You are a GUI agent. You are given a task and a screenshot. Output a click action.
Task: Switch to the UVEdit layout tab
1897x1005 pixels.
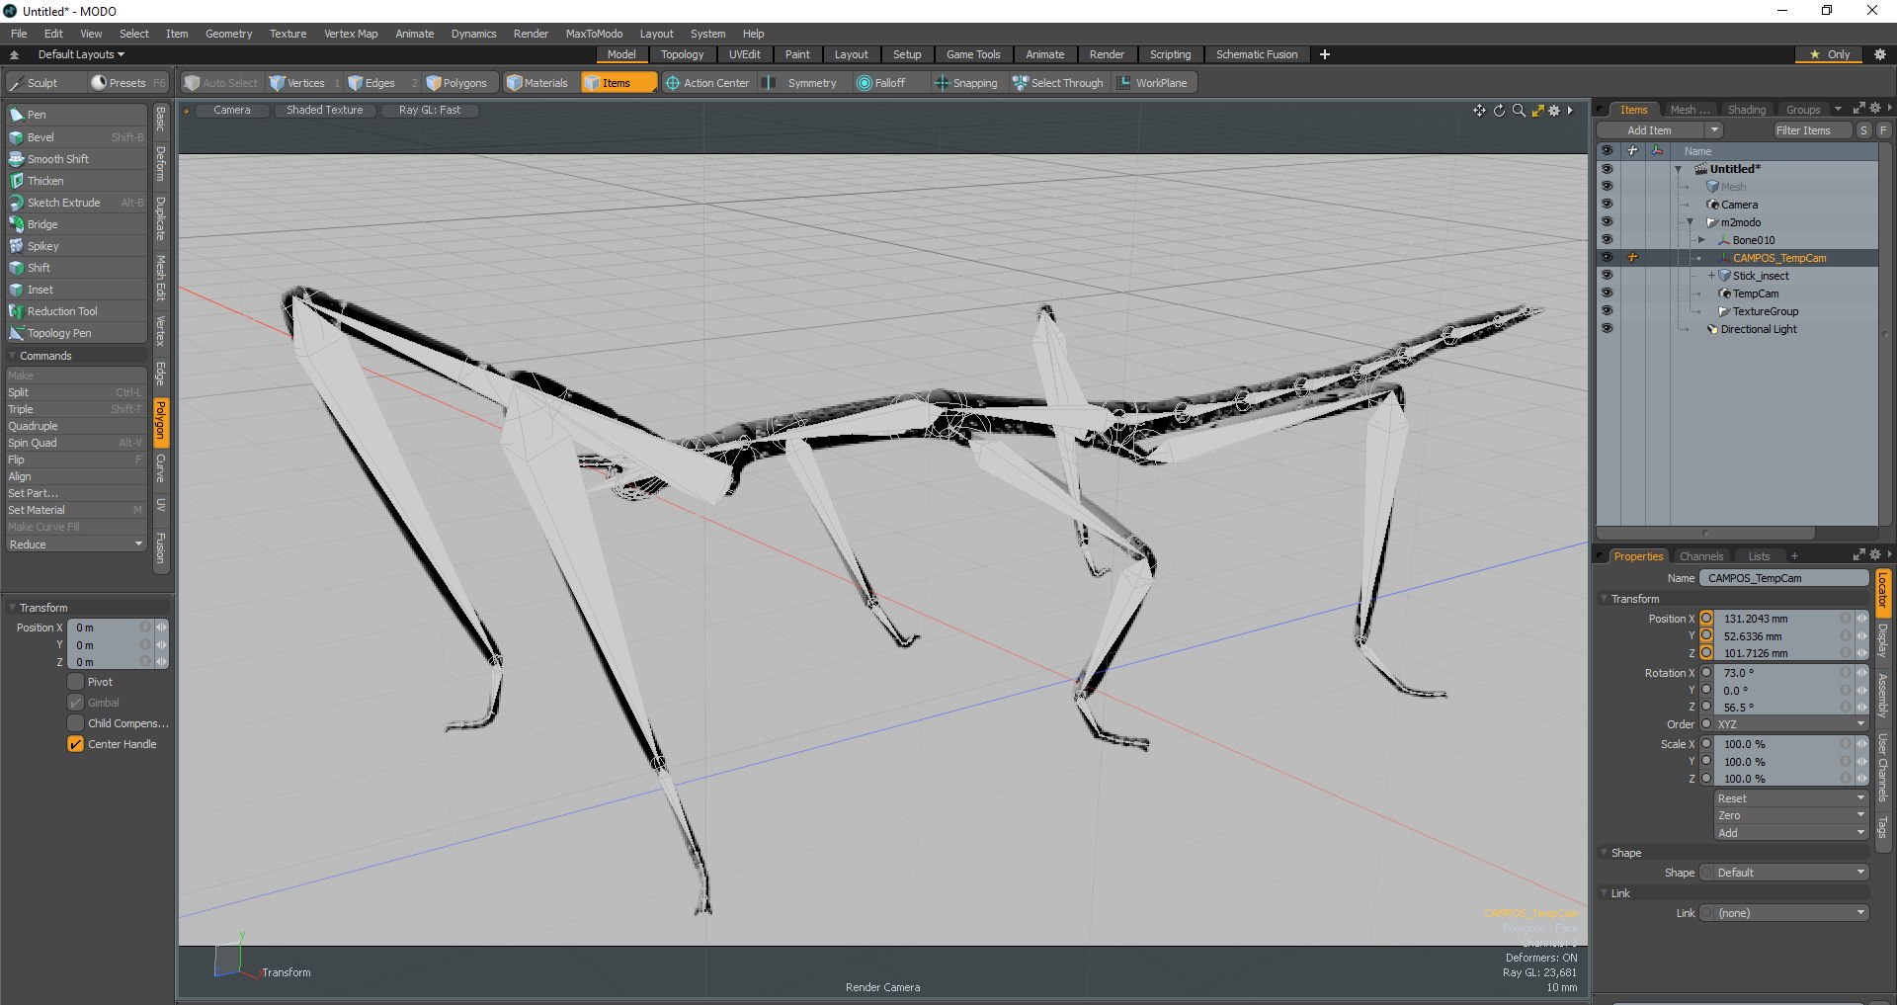(744, 54)
